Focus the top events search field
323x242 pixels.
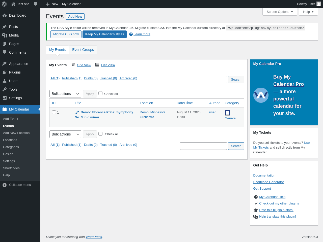[x=203, y=80]
